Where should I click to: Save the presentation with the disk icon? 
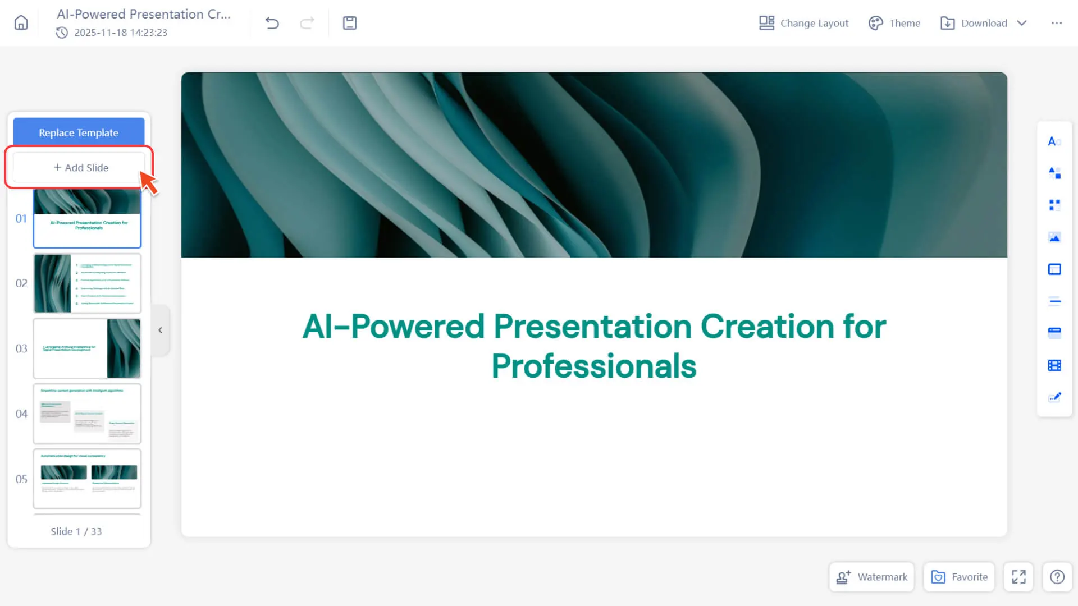[x=350, y=23]
